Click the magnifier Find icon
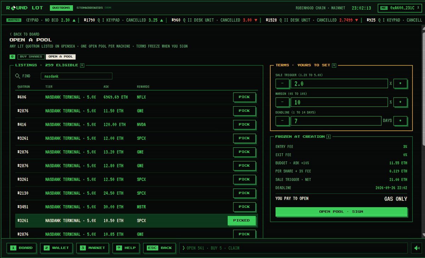 pos(18,76)
